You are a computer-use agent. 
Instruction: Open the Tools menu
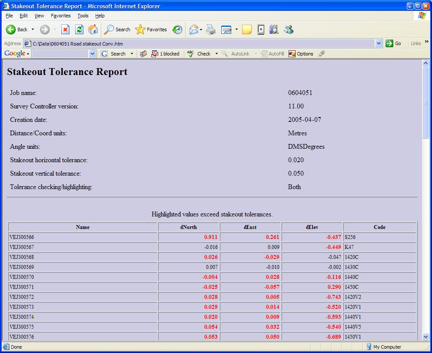coord(83,16)
